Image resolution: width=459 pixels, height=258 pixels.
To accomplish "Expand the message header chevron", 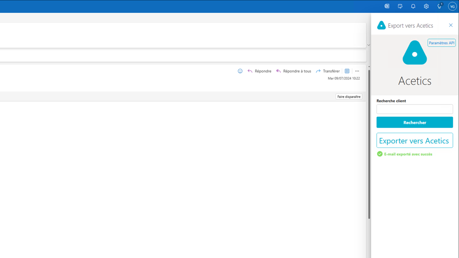I will tap(369, 45).
